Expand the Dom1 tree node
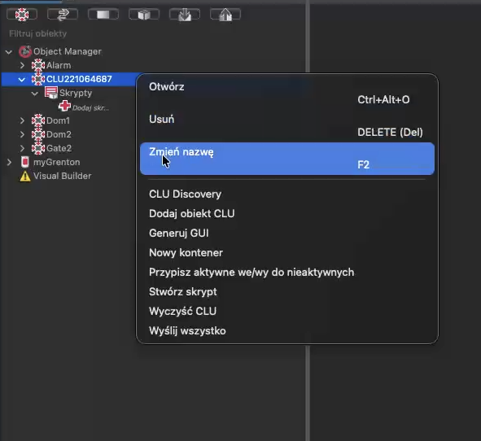 22,120
